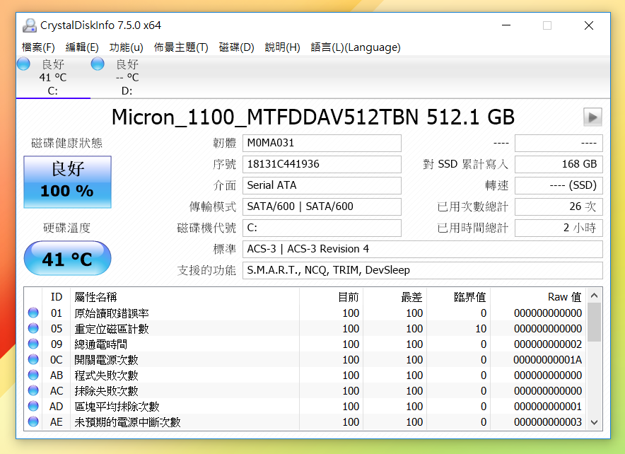Click the 2 小時 power on hours field

(x=559, y=228)
